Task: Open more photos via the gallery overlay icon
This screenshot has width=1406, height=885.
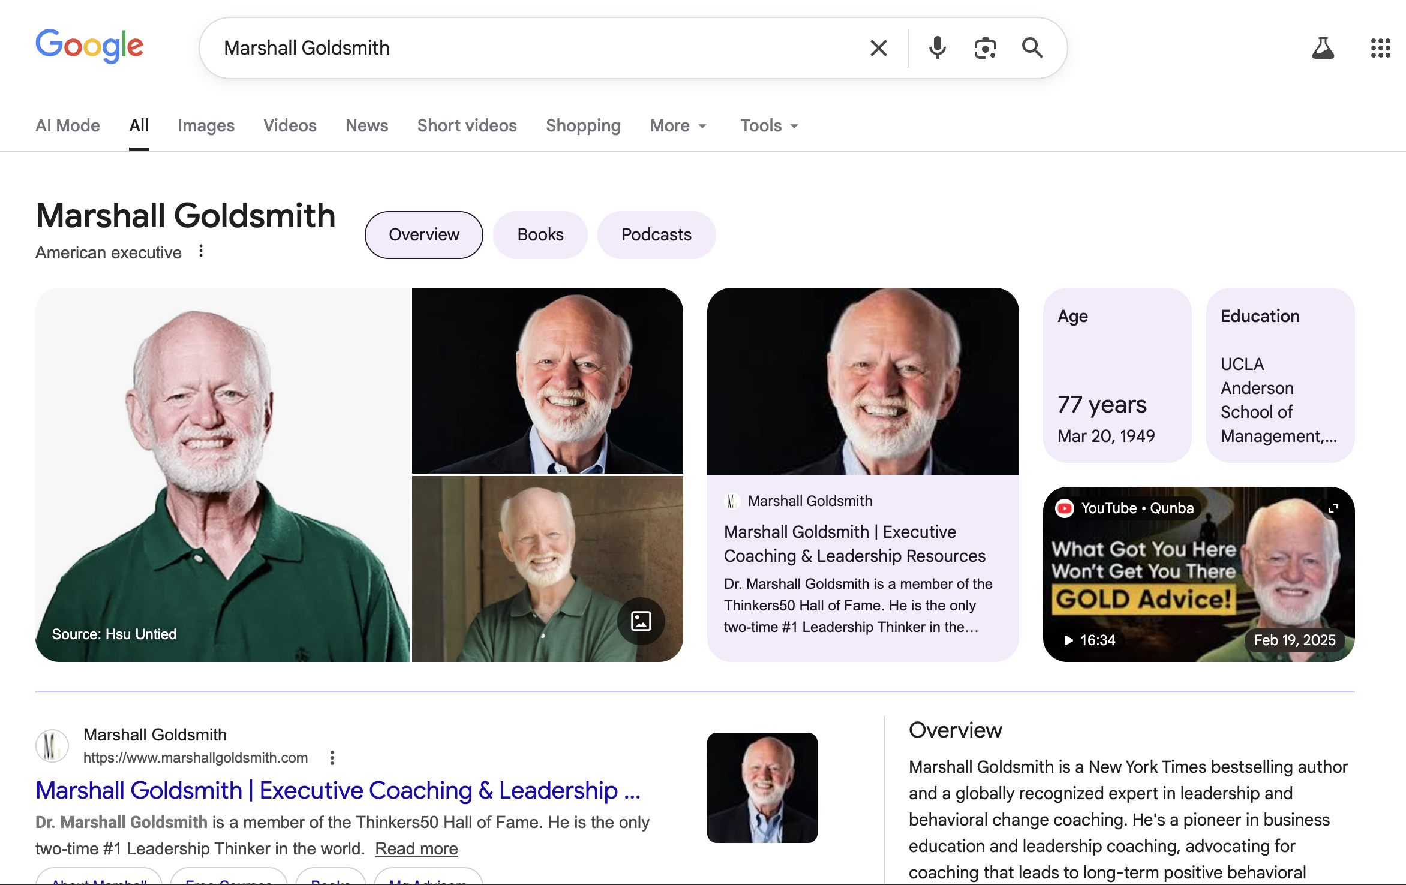Action: [641, 622]
